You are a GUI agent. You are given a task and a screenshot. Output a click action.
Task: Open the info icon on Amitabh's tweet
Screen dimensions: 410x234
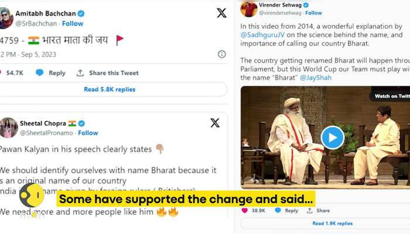pyautogui.click(x=222, y=54)
